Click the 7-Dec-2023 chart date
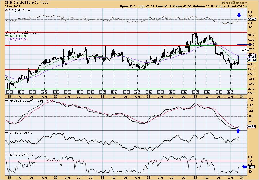 point(13,6)
